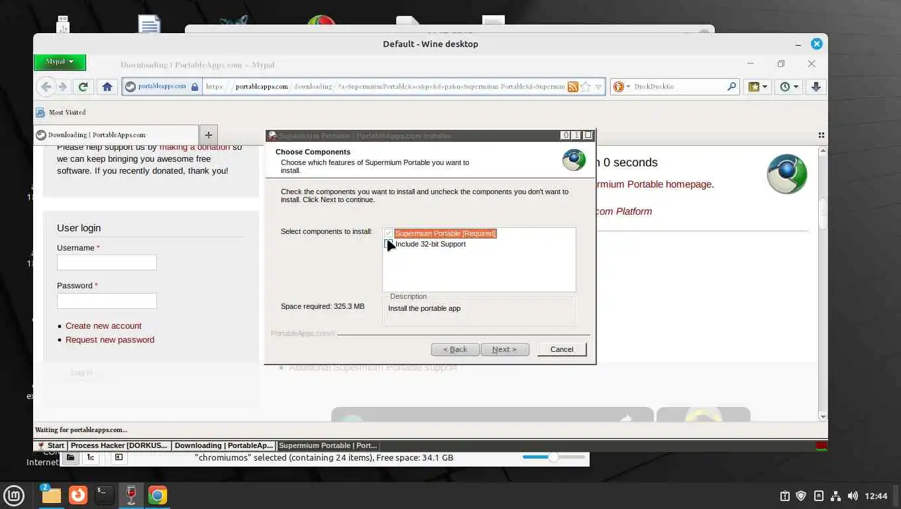The height and width of the screenshot is (509, 901).
Task: Open the Terminal from panel
Action: [104, 495]
